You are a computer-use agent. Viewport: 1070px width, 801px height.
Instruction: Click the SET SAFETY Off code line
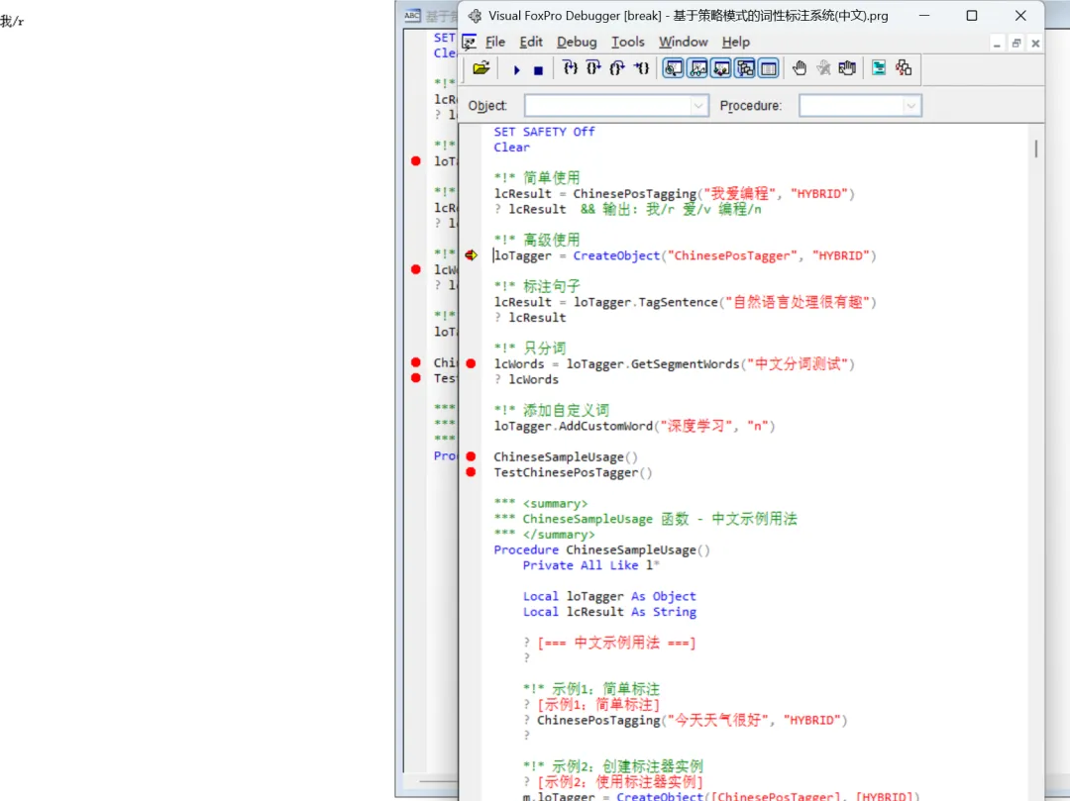tap(544, 132)
